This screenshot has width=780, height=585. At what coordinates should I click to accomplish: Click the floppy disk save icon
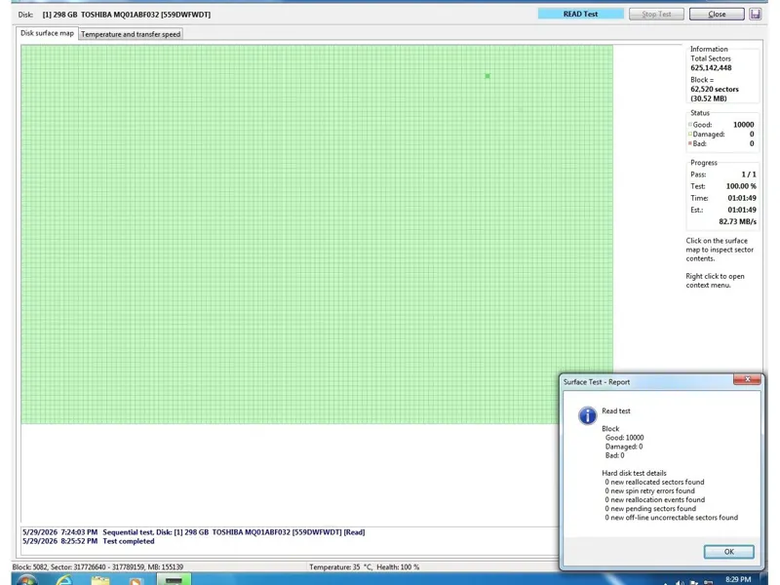point(755,14)
